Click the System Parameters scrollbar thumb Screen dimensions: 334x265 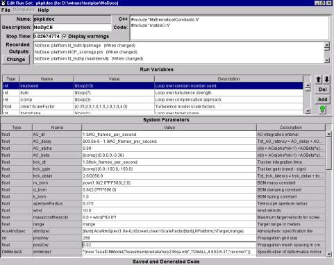pos(329,153)
